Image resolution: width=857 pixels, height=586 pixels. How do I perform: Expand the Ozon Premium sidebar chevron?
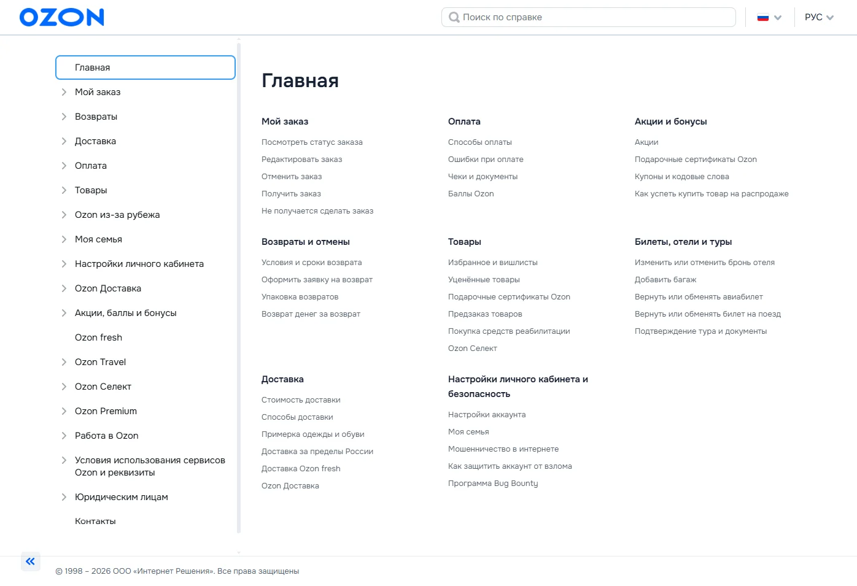point(64,411)
